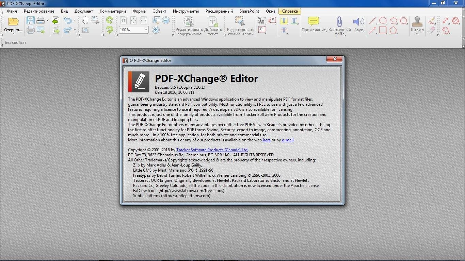Select the Typewriter tool
This screenshot has width=465, height=261.
click(x=262, y=21)
